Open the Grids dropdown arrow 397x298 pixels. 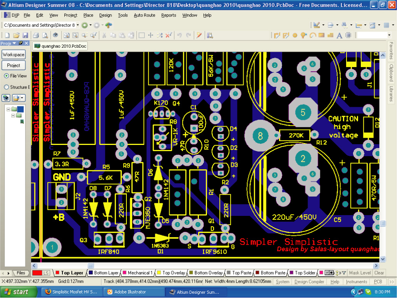click(393, 25)
